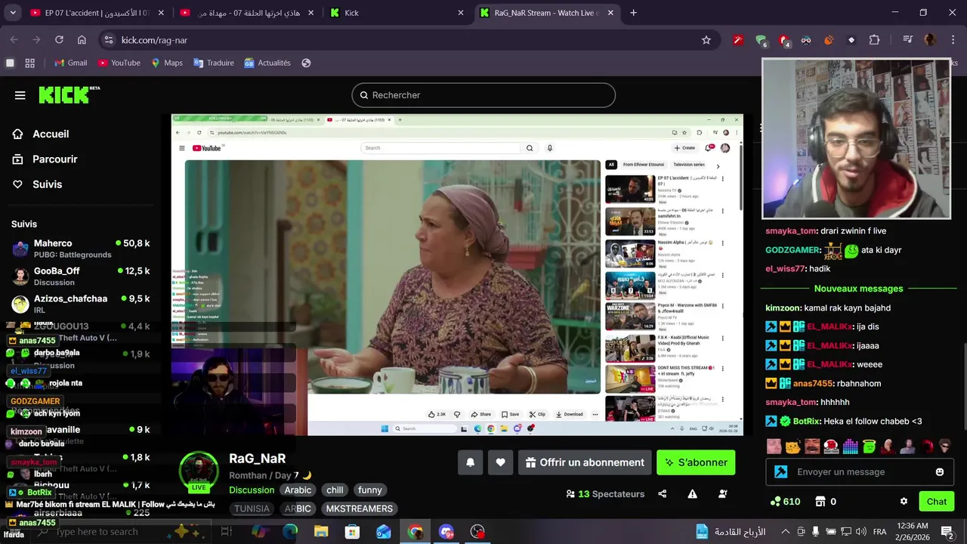Open the Extensions puzzle icon
The image size is (967, 544).
point(874,40)
